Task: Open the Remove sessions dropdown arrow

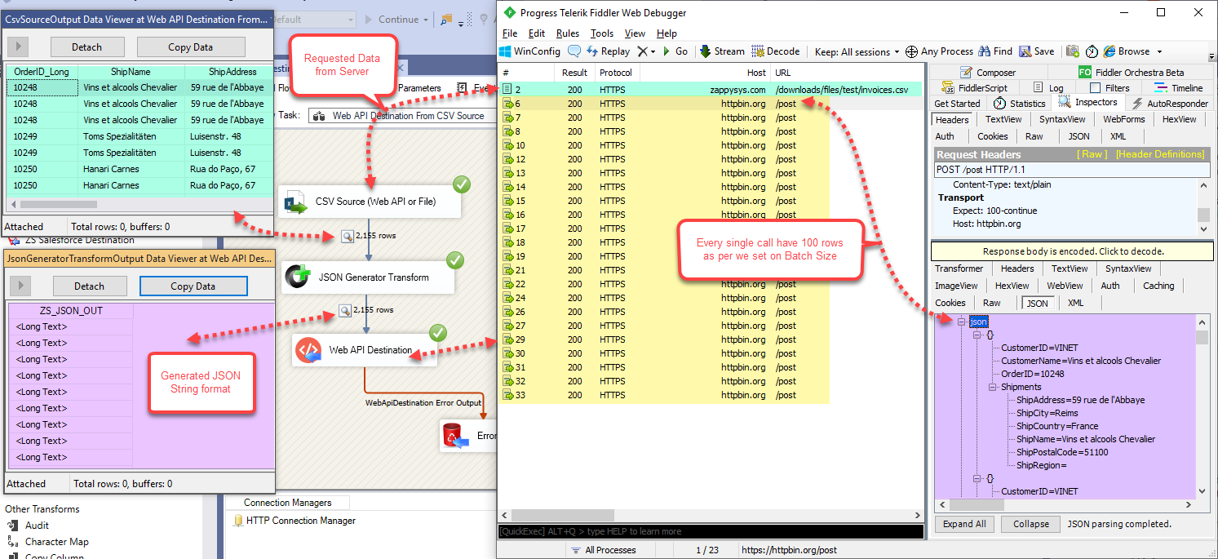Action: [x=653, y=51]
